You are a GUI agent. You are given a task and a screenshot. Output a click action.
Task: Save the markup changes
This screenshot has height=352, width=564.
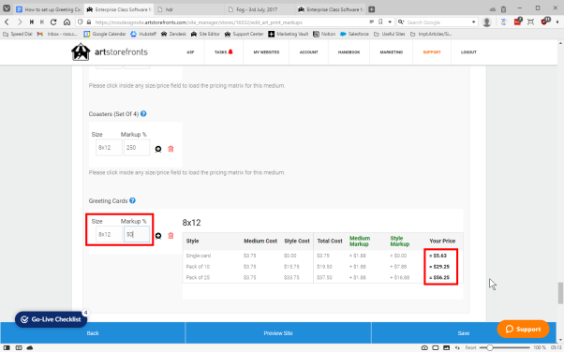(x=463, y=333)
